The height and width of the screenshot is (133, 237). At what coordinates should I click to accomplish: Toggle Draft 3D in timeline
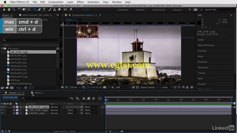tap(78, 98)
